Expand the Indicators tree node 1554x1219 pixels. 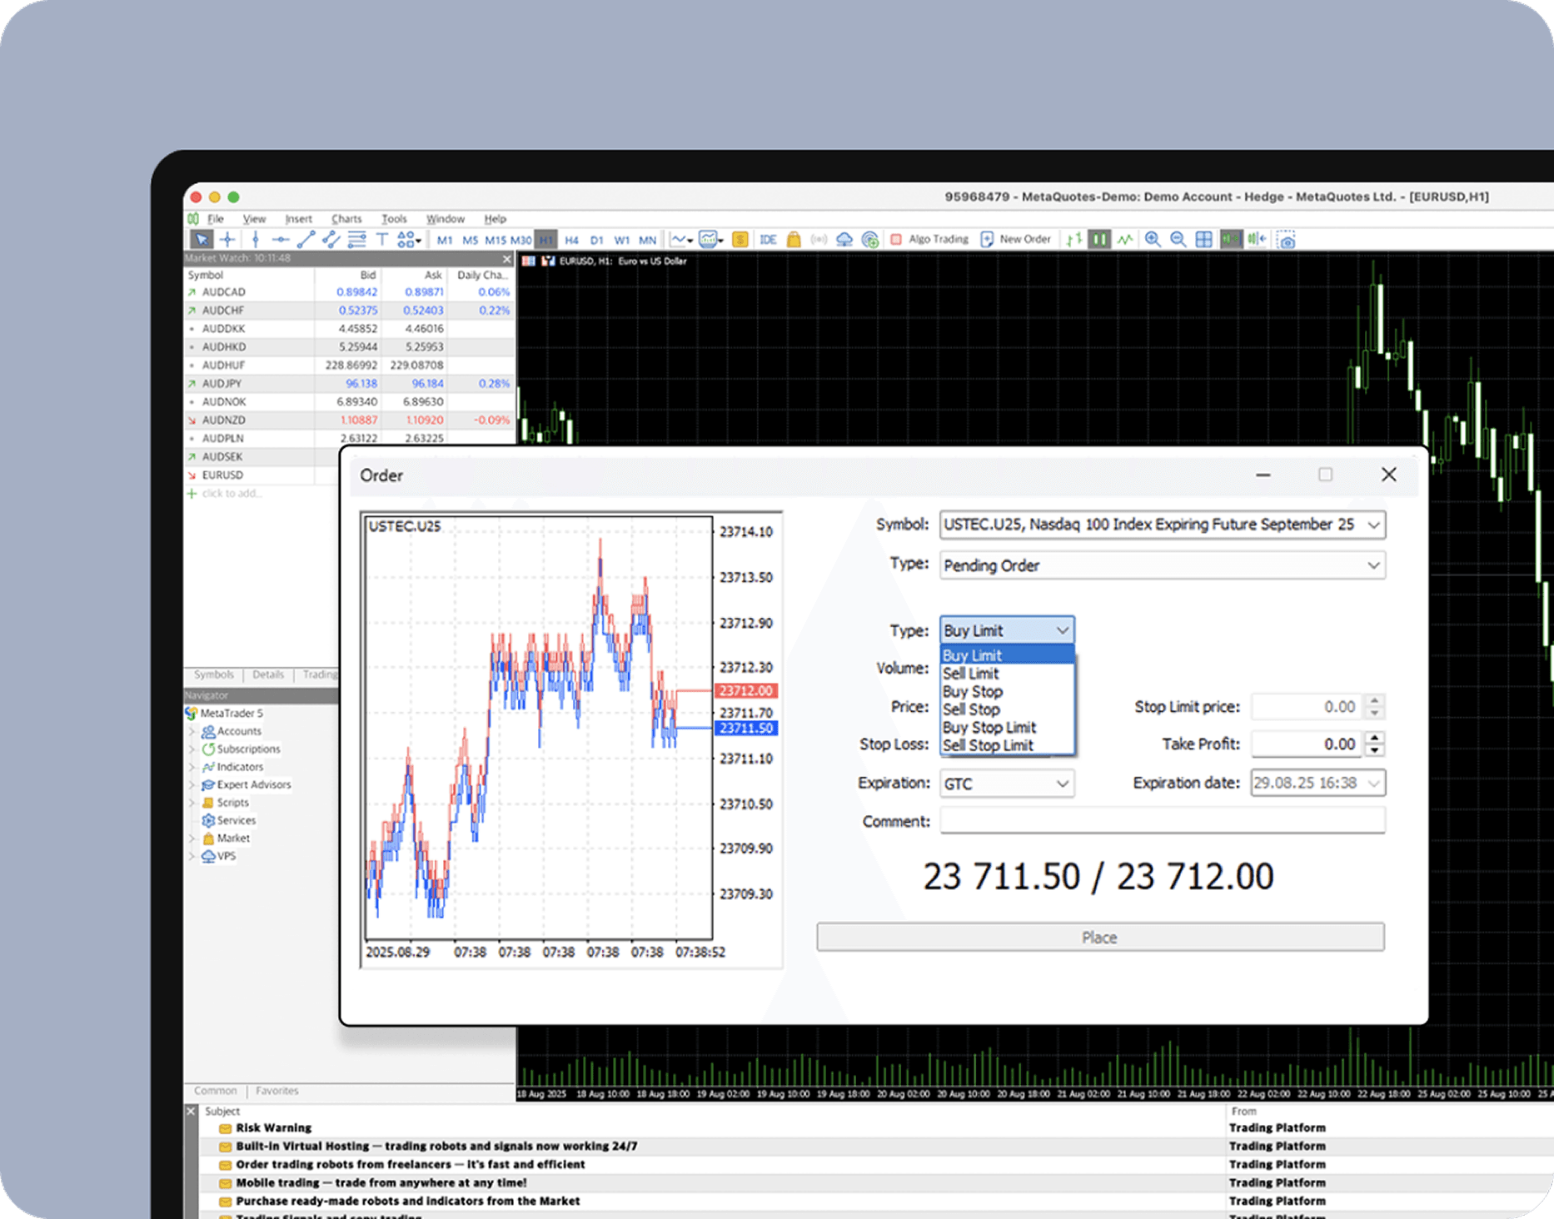click(192, 767)
